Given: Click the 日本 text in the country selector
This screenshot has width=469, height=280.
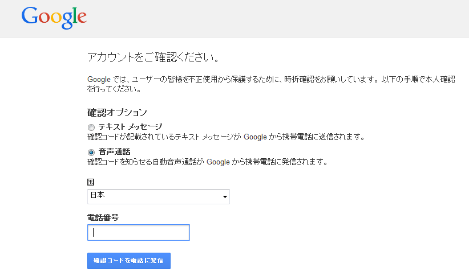Looking at the screenshot, I should [x=98, y=195].
